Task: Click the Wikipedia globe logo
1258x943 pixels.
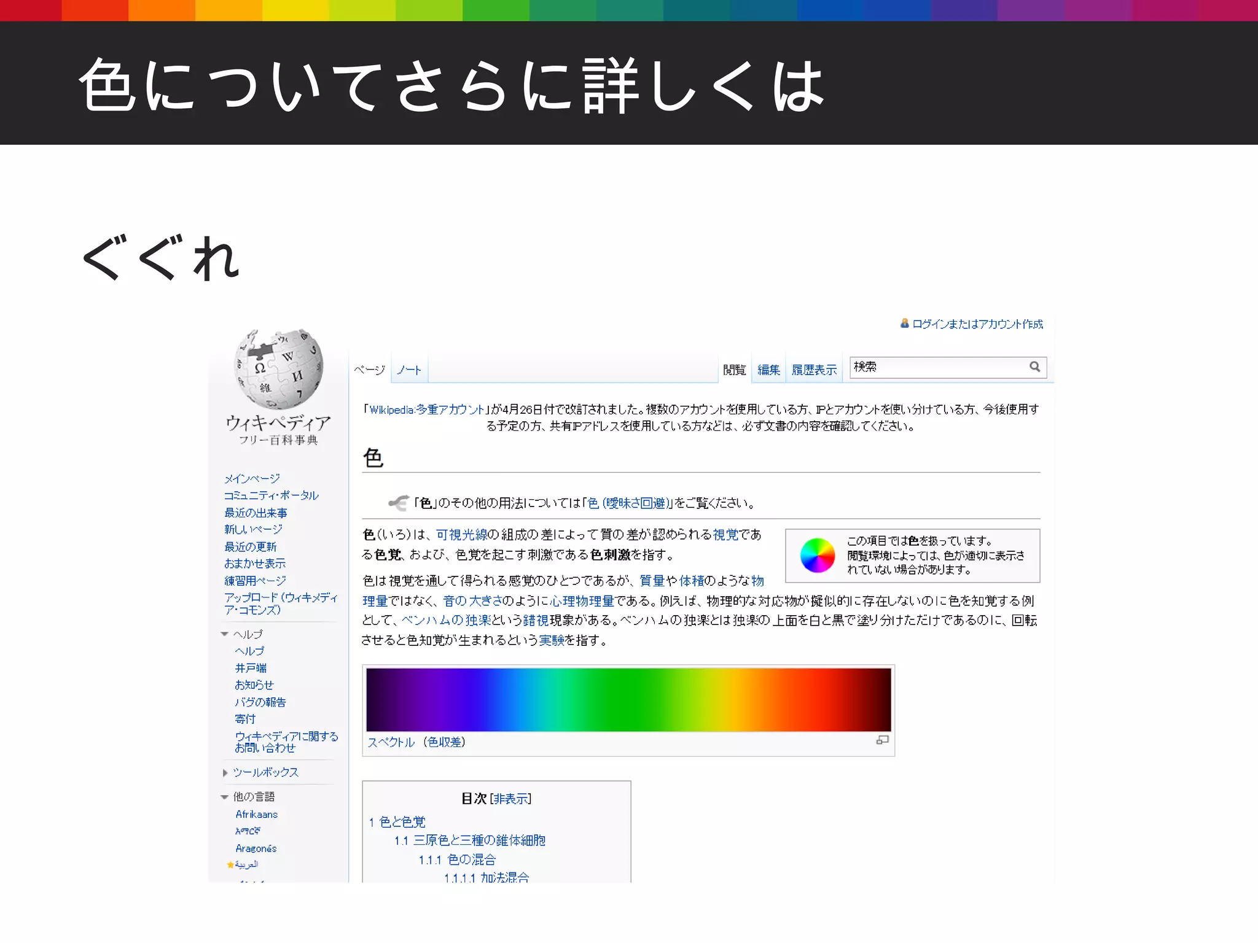Action: [278, 369]
